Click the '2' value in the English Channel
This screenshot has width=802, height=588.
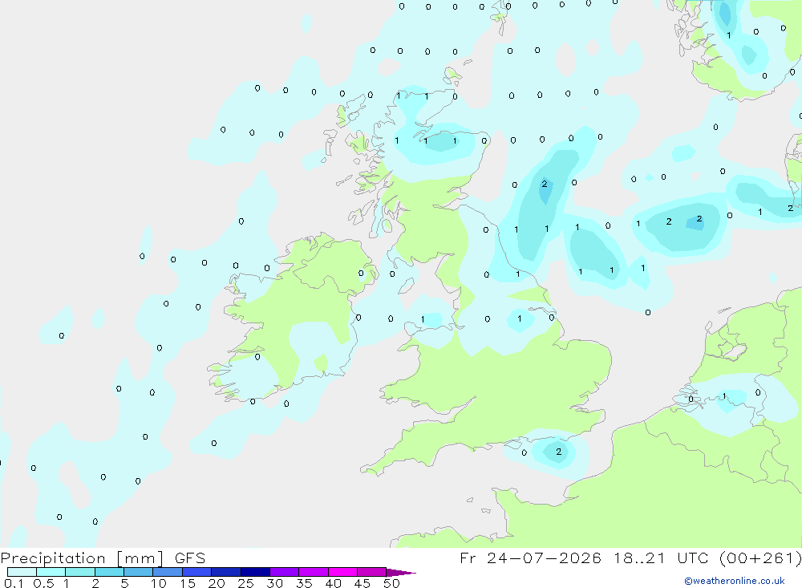pos(558,452)
